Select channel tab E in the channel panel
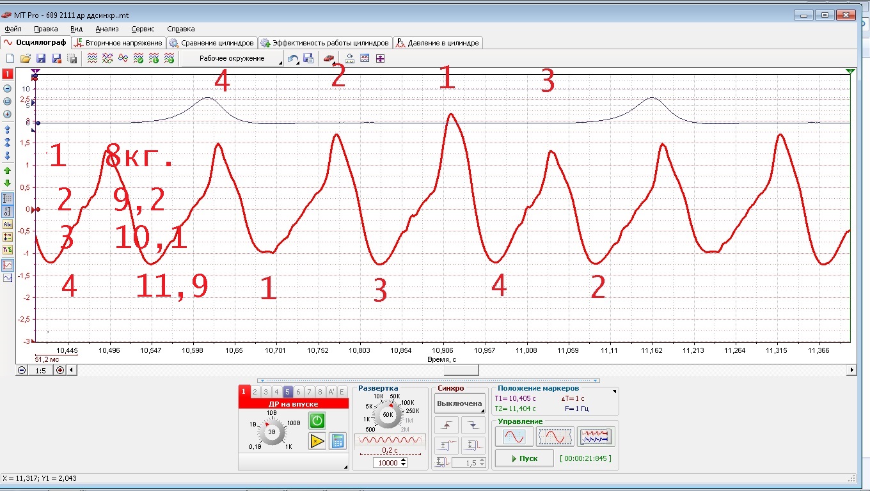 point(342,392)
